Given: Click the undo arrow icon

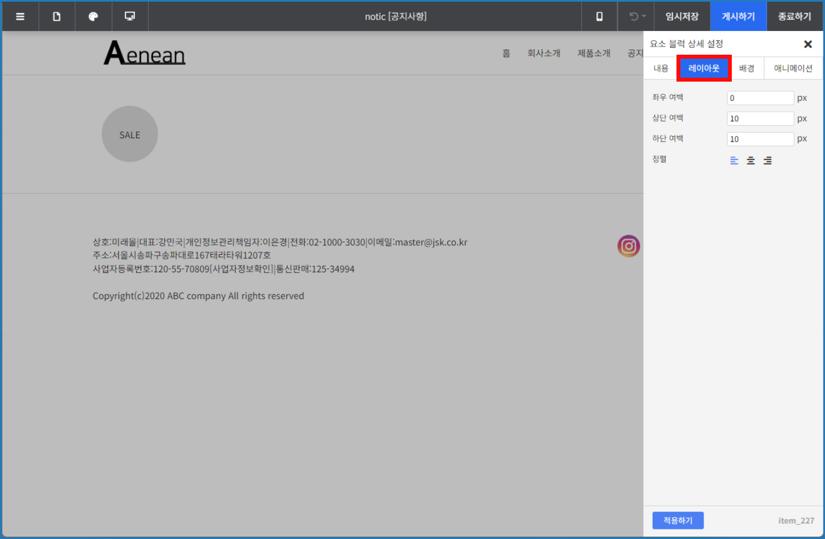Looking at the screenshot, I should point(634,16).
